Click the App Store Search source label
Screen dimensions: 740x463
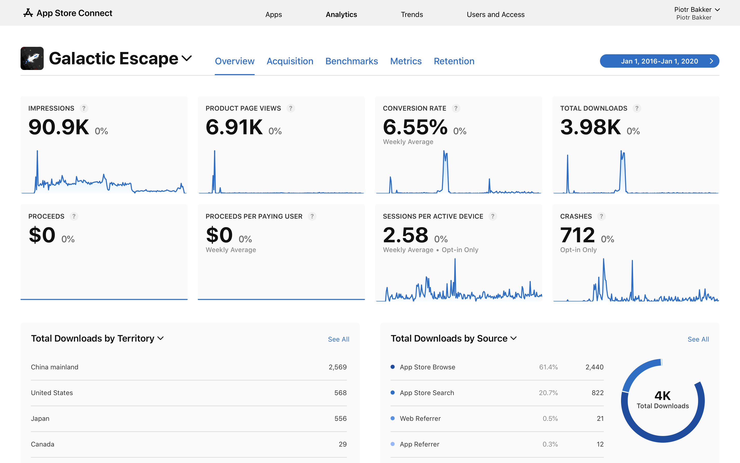[x=427, y=393]
